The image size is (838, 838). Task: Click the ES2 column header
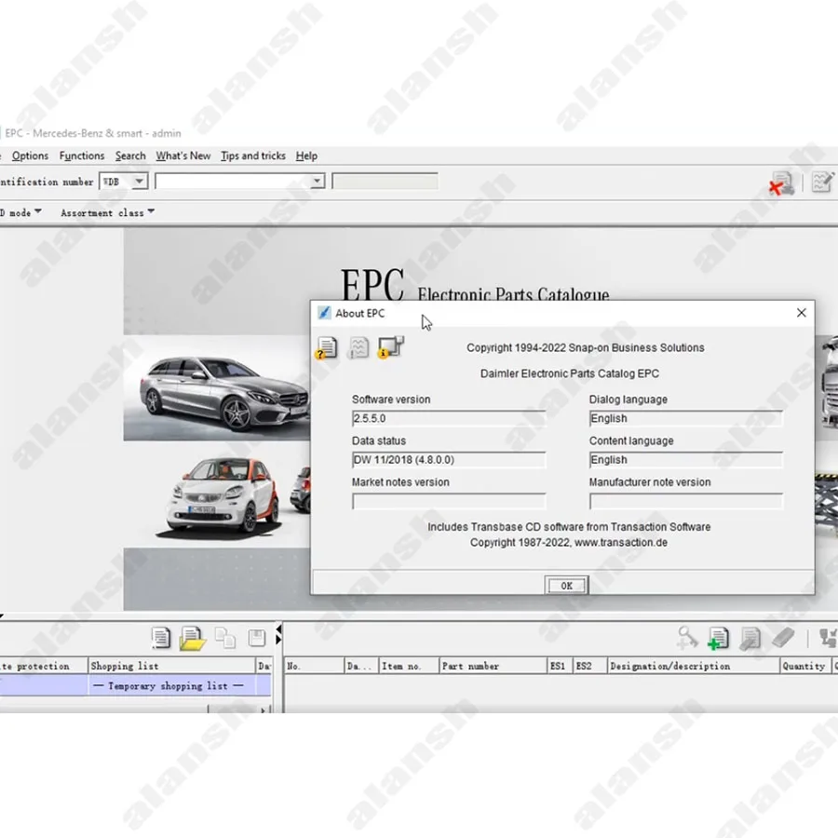590,666
